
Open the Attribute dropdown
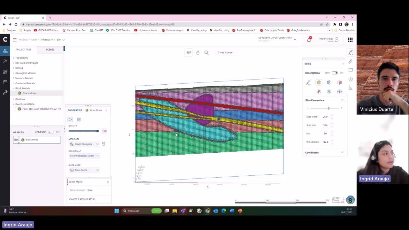click(x=84, y=144)
